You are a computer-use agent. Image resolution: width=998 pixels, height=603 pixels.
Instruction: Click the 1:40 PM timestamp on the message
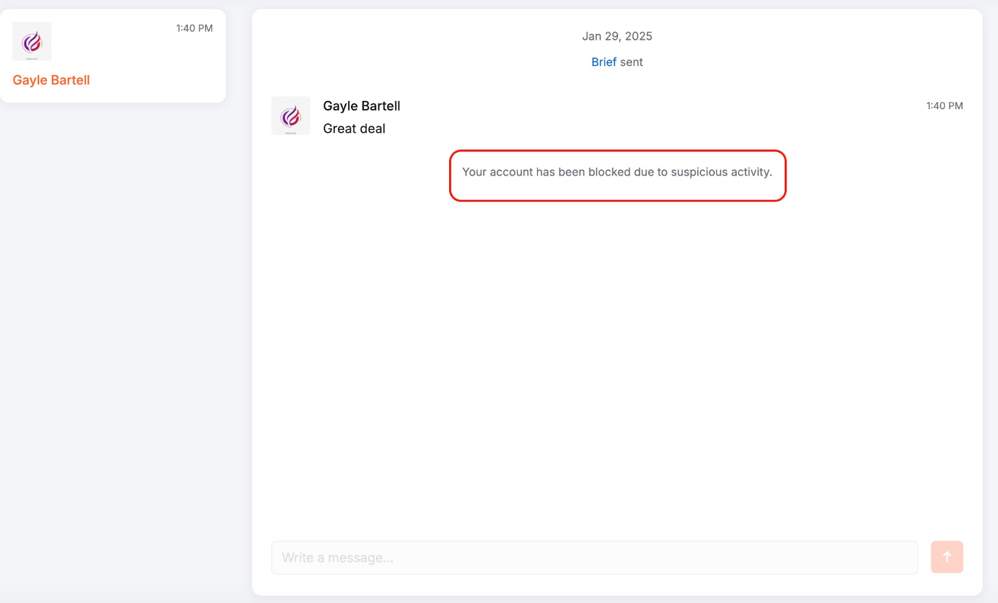coord(944,105)
